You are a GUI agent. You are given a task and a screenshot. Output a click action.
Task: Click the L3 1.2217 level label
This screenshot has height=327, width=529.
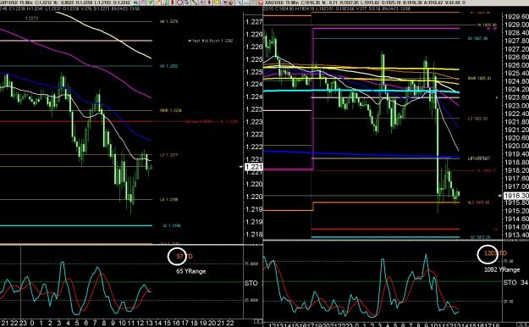(168, 155)
